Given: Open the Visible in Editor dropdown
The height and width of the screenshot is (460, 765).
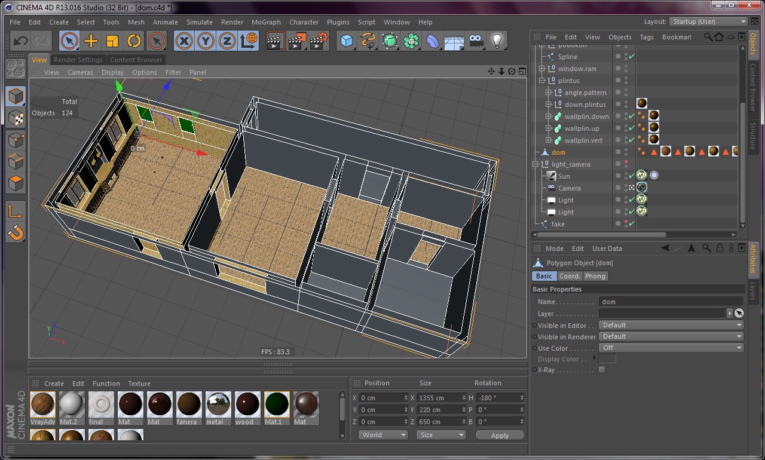Looking at the screenshot, I should (671, 325).
